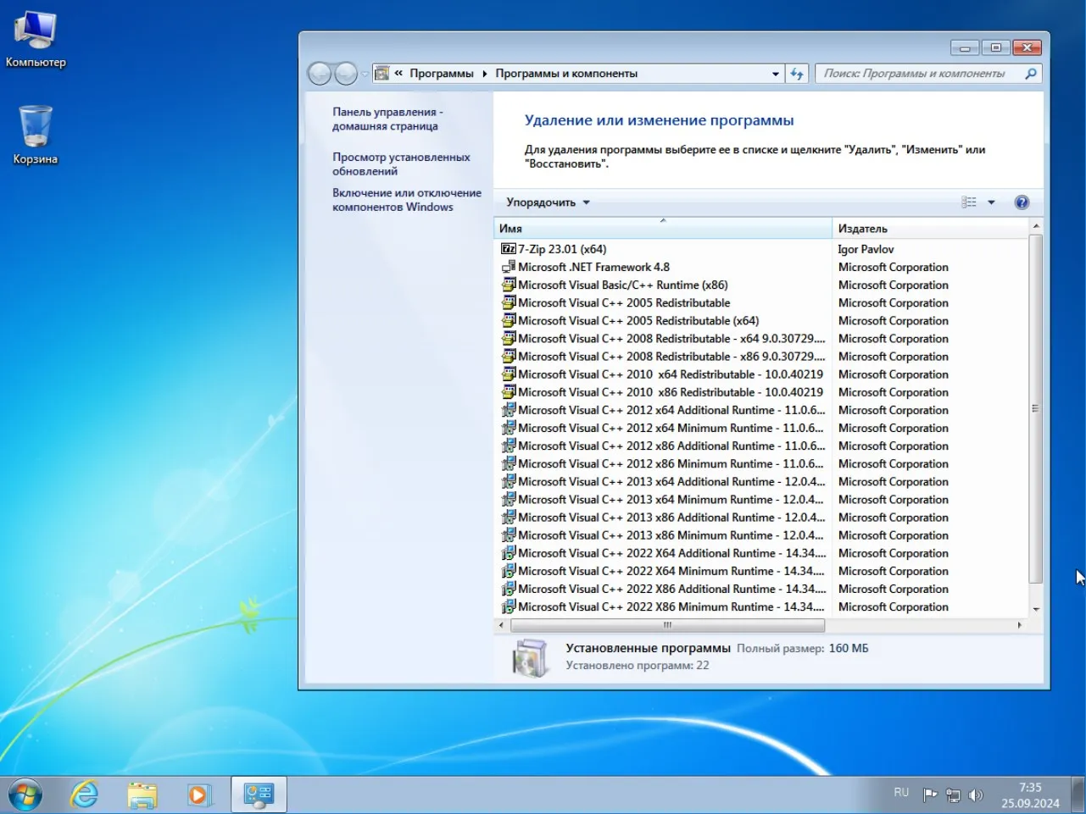Select Visual C++ 2012 x64 Minimum Runtime row
The height and width of the screenshot is (814, 1086).
[x=760, y=428]
